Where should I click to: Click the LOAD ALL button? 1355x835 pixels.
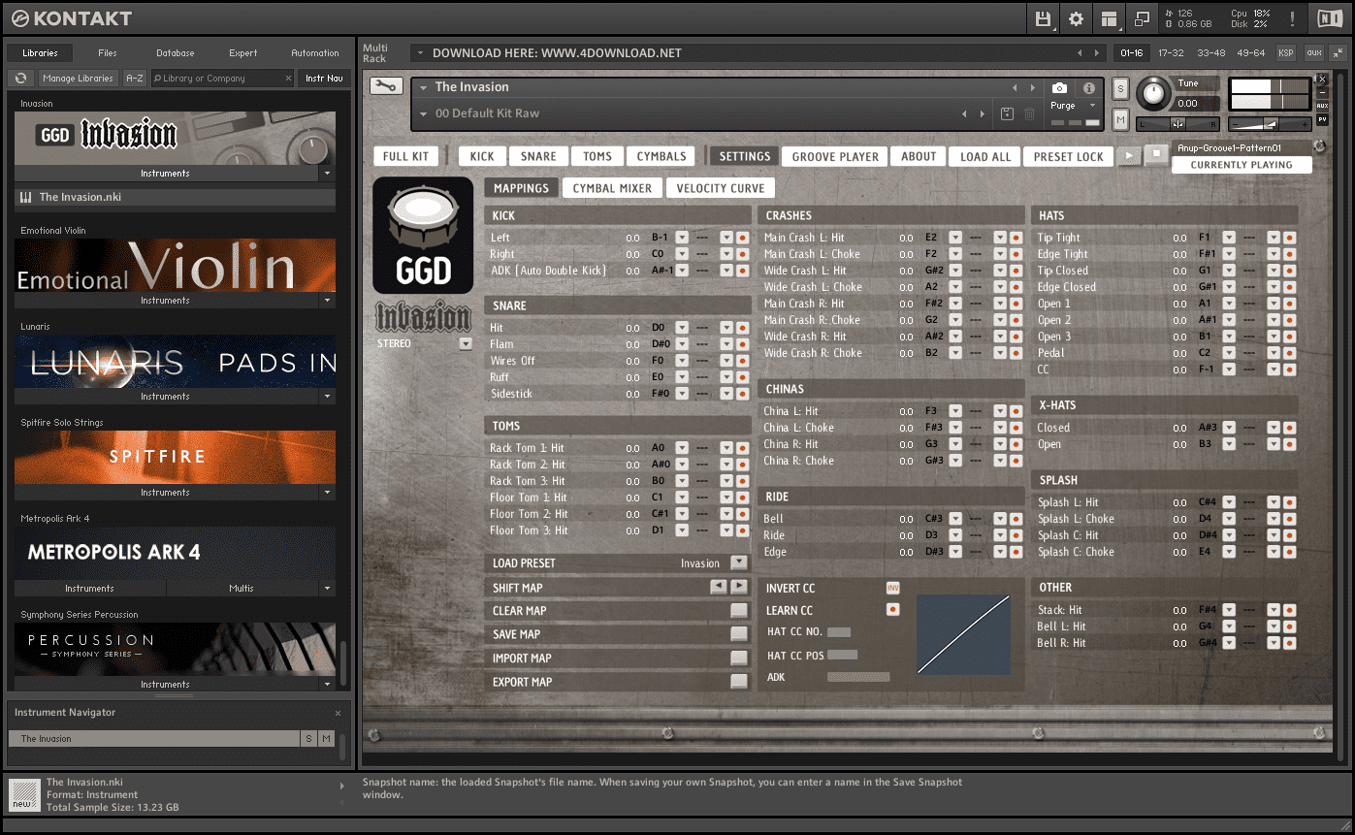tap(985, 156)
